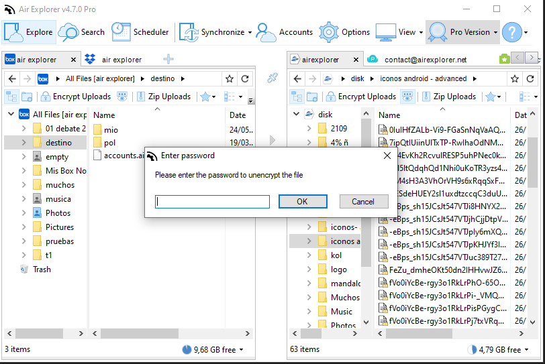Collapse the 'disk' tree root in right pane

pyautogui.click(x=296, y=114)
